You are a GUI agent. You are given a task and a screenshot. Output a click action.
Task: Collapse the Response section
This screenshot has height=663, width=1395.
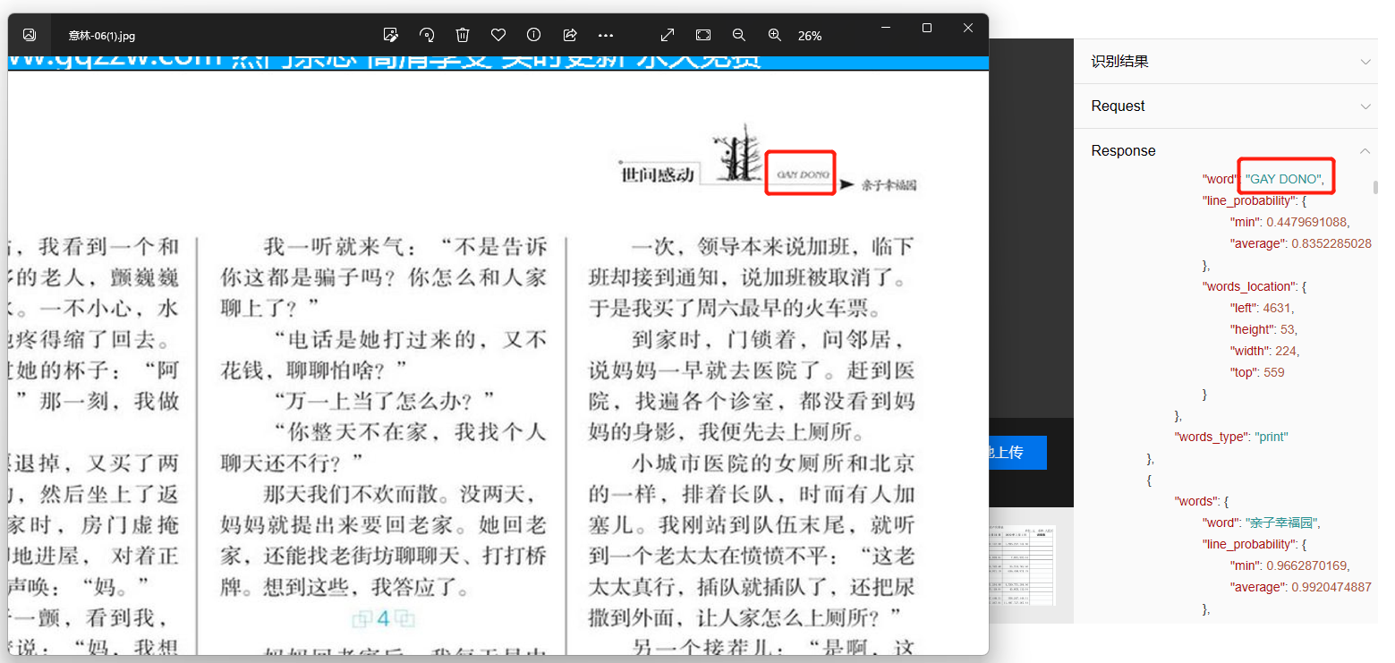point(1365,150)
